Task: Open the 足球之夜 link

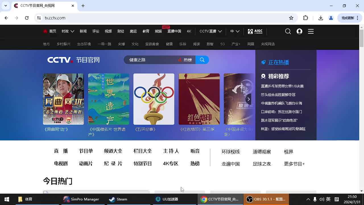Action: [x=262, y=164]
